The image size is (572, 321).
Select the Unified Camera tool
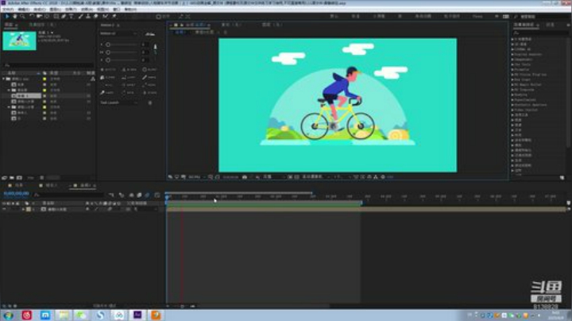[x=39, y=17]
